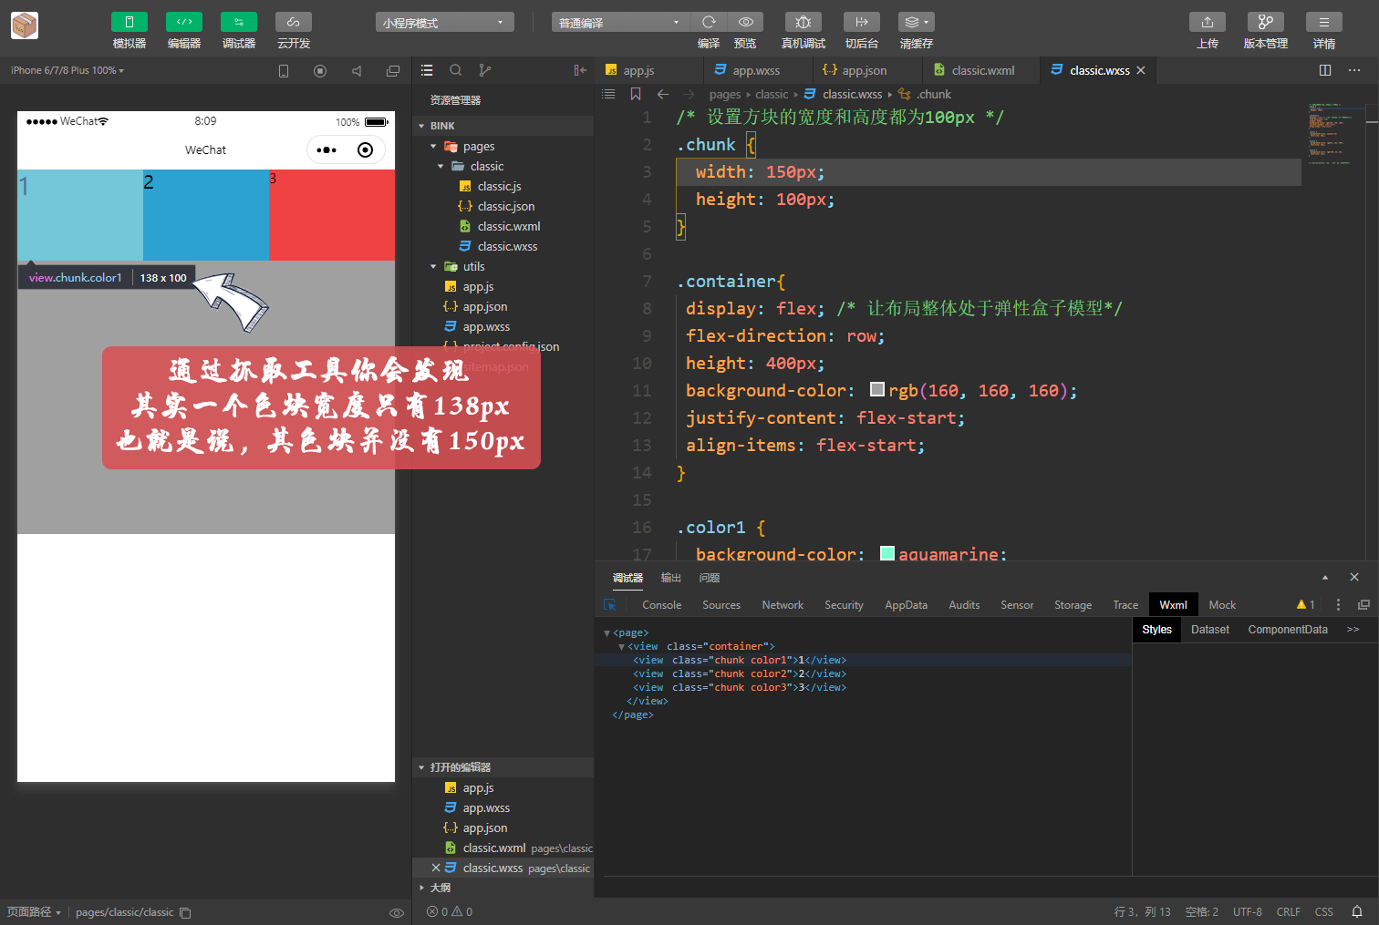Open the Dataset pane tab
1379x925 pixels.
[1210, 630]
